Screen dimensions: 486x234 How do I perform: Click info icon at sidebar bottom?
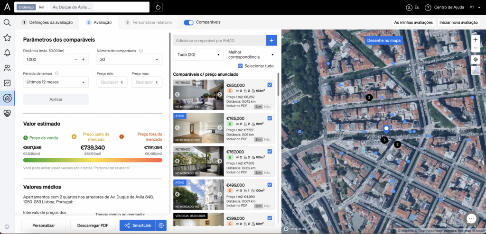tap(7, 226)
